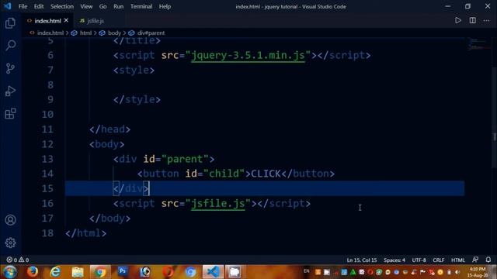Screen dimensions: 497x279
Task: Click the <style> tag on line 7
Action: point(134,70)
